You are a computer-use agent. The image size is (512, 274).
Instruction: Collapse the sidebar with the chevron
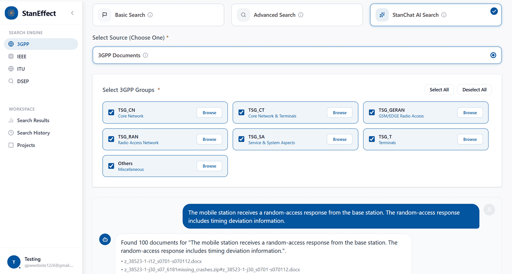tap(72, 13)
